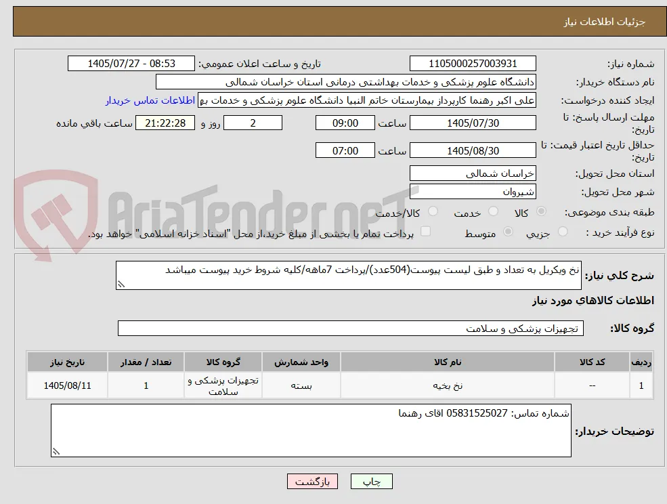
Task: Click the row number cell under ردیف
Action: pos(641,385)
